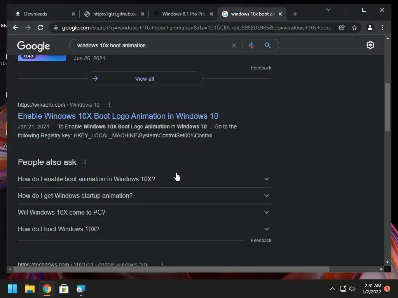Click the vertical scrollbar thumb
This screenshot has width=398, height=298.
[388, 107]
